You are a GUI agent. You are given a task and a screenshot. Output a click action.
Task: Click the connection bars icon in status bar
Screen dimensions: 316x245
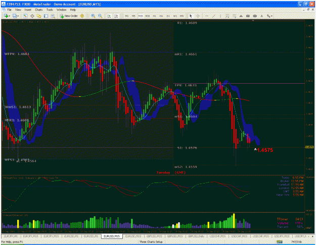(280, 242)
